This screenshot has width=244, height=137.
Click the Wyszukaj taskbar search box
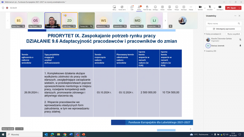pos(25,134)
